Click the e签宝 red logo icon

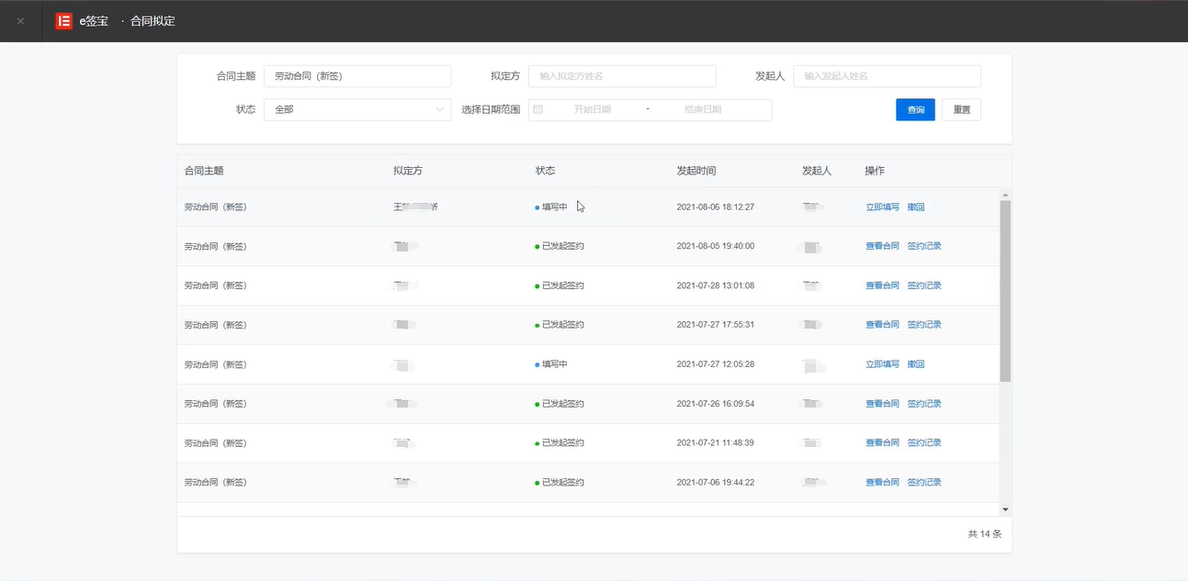point(63,21)
